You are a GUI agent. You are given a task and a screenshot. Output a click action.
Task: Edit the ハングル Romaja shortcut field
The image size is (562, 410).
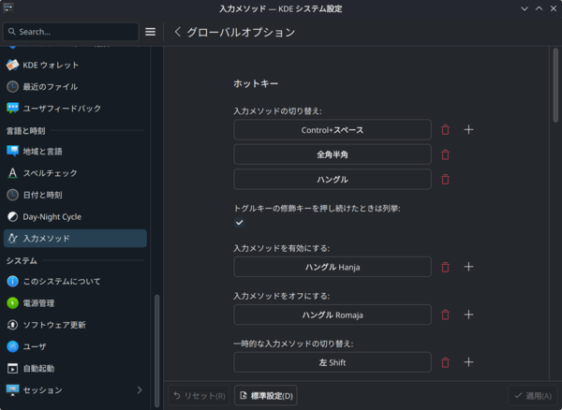[x=333, y=315]
